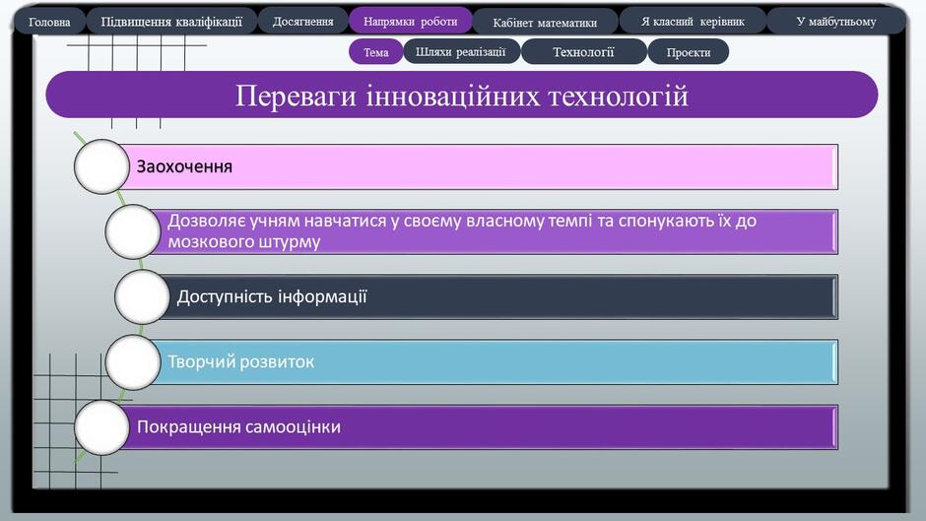Select the Тема sub-tab
This screenshot has height=521, width=926.
376,52
